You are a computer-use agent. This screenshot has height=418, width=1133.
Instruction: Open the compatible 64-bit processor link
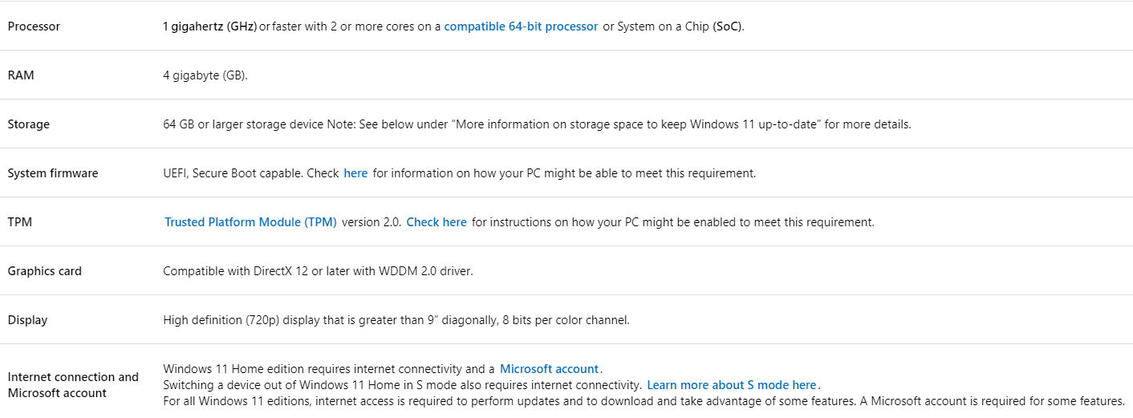pyautogui.click(x=521, y=26)
